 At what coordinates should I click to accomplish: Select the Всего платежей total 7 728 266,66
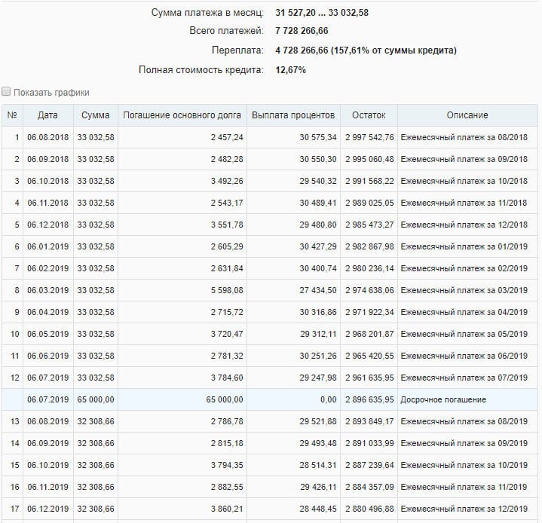[x=302, y=31]
